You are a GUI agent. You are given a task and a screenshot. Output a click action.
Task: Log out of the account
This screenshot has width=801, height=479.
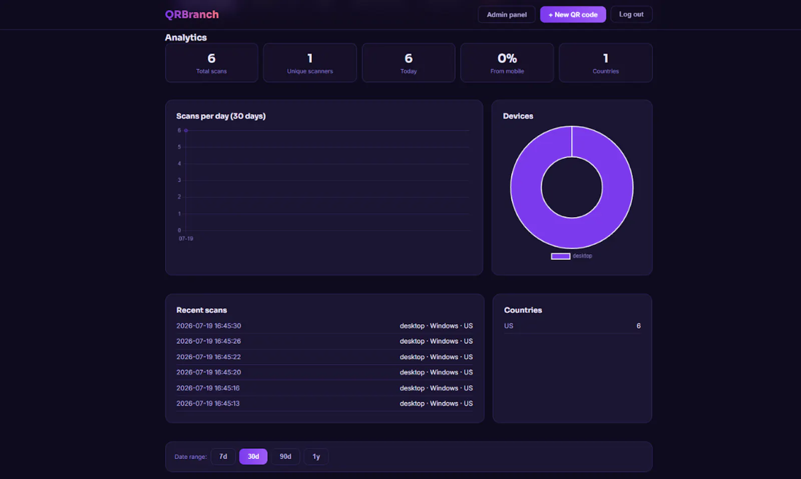pyautogui.click(x=631, y=15)
